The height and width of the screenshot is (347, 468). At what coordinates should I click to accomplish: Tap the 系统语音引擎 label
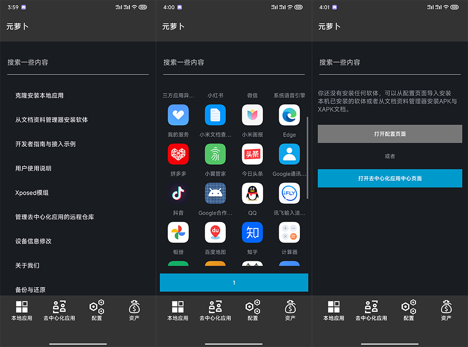(289, 96)
